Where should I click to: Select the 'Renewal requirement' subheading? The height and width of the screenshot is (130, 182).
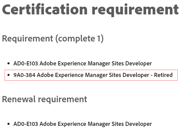[45, 99]
